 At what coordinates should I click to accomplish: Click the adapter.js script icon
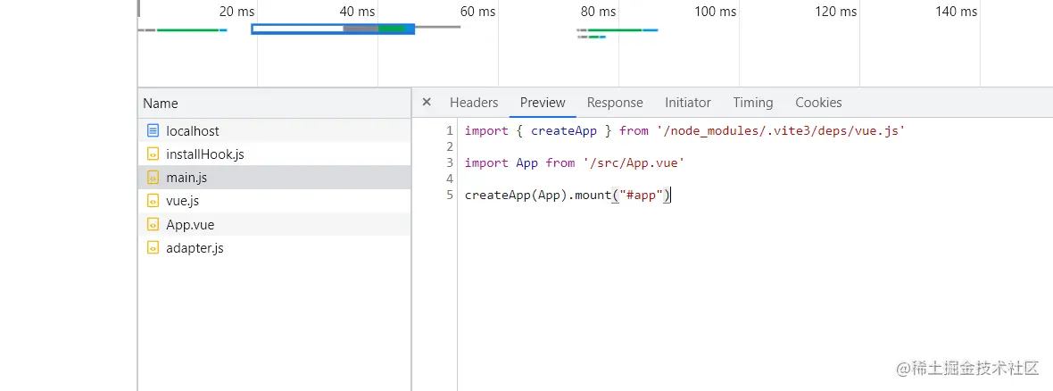coord(153,248)
